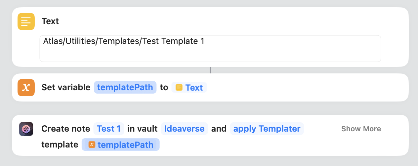Edit the Test 1 note name parameter

(x=109, y=129)
